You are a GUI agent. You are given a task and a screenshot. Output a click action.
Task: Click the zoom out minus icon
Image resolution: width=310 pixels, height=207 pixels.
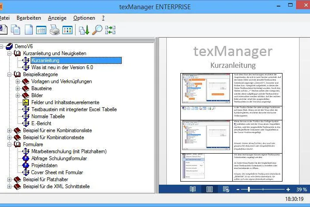[238, 189]
